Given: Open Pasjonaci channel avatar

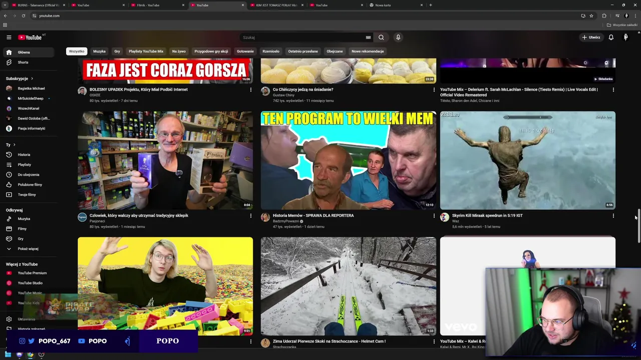Looking at the screenshot, I should (82, 217).
